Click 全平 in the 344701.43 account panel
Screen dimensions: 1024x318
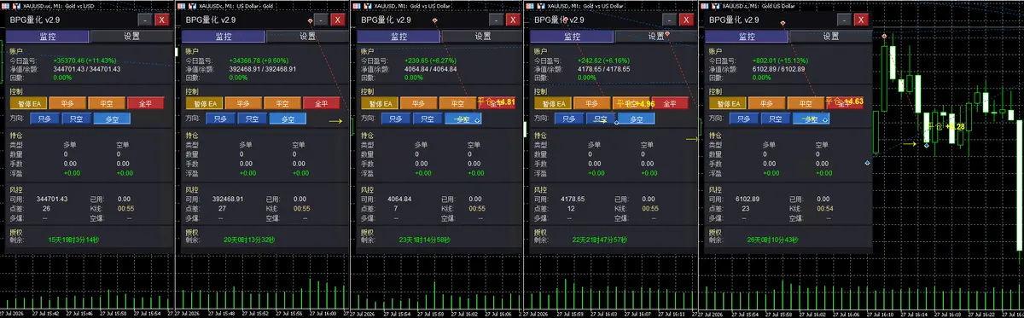coord(146,103)
